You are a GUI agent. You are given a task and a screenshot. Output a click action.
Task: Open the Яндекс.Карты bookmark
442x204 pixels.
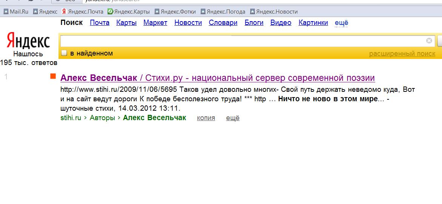128,12
